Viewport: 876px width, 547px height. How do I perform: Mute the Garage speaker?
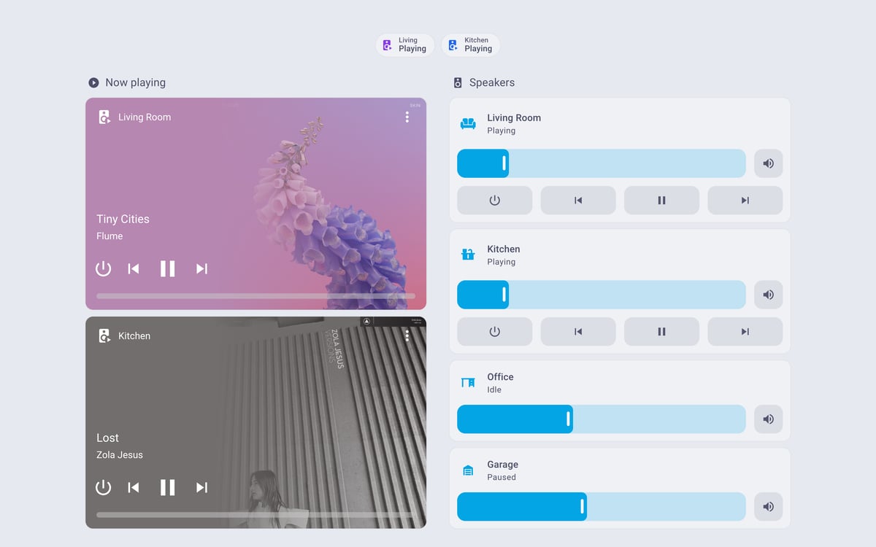tap(768, 507)
